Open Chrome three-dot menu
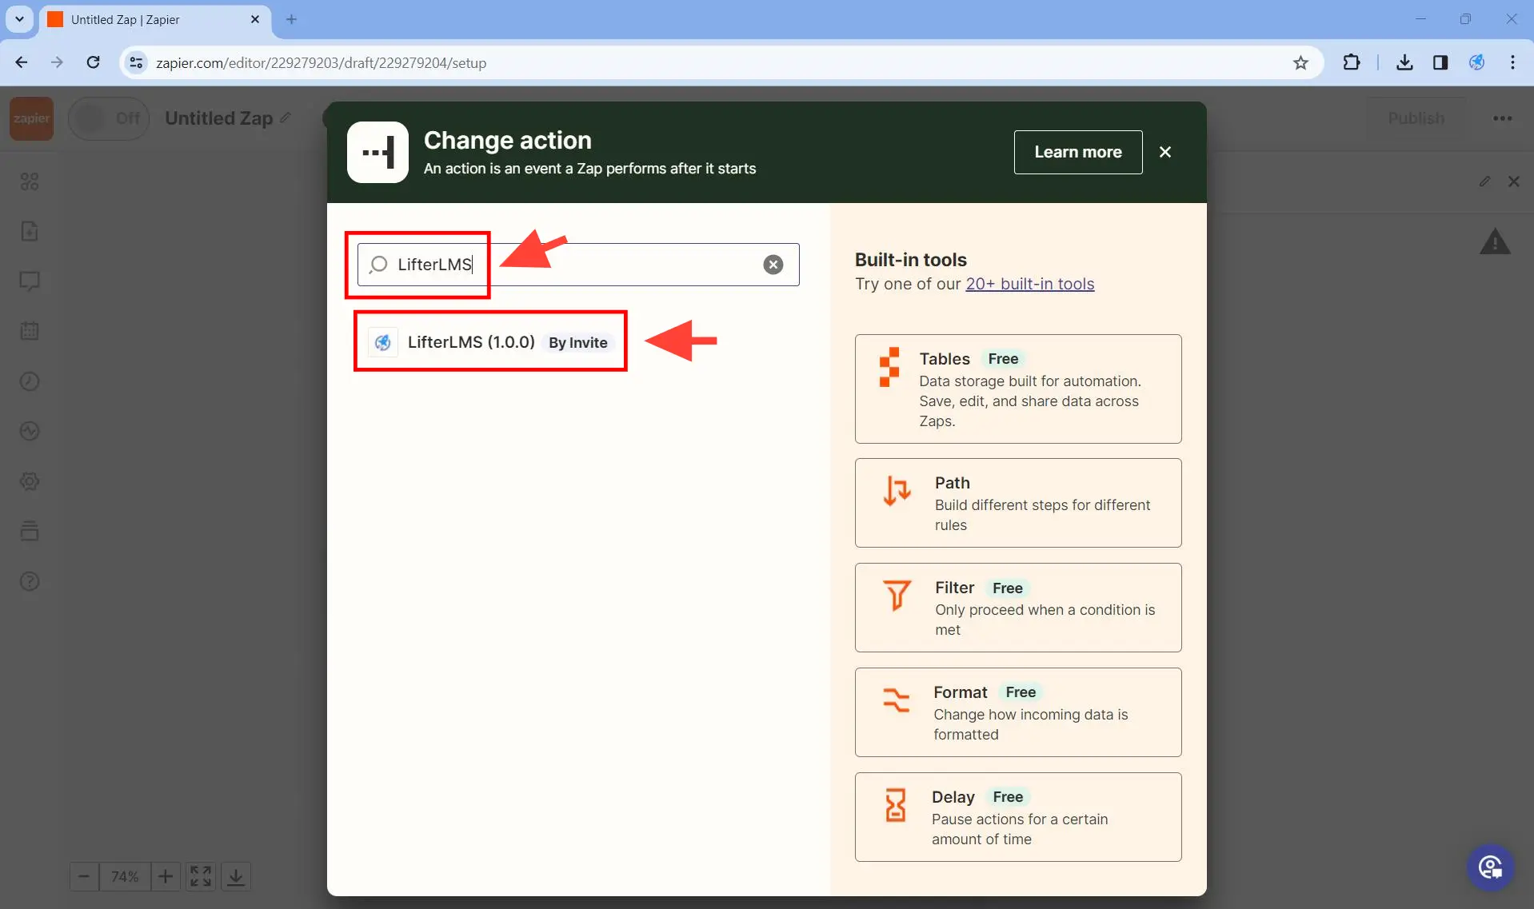 point(1512,62)
